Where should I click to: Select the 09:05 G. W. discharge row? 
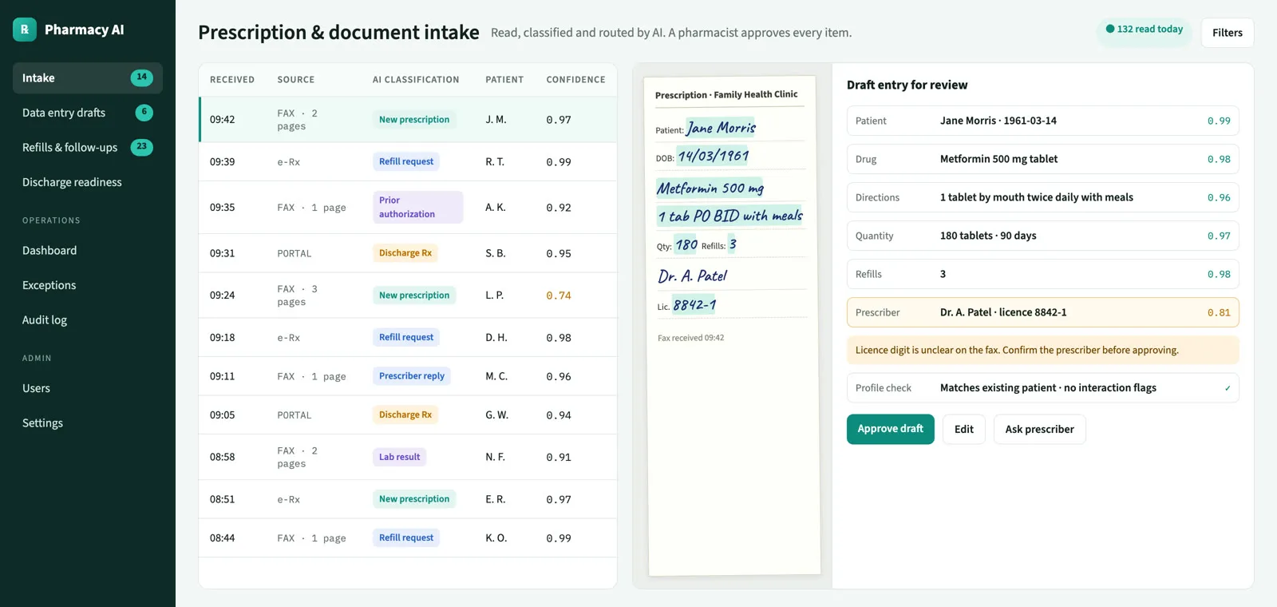coord(408,415)
